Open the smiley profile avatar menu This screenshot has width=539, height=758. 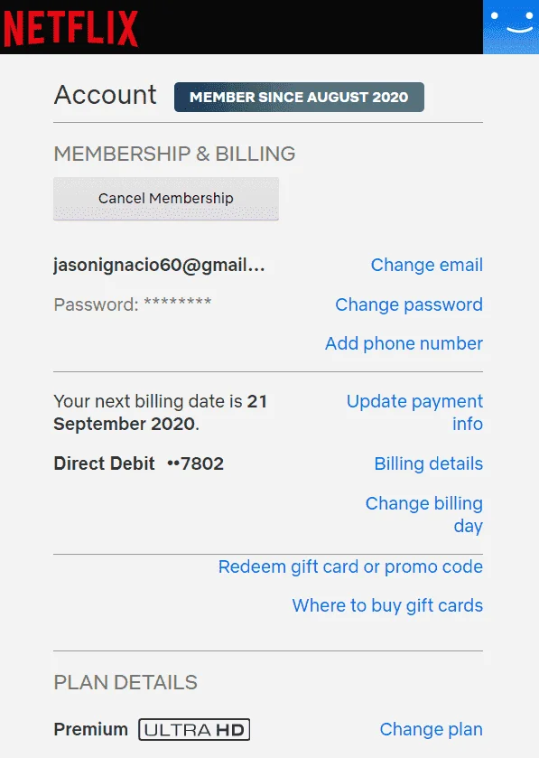coord(511,27)
